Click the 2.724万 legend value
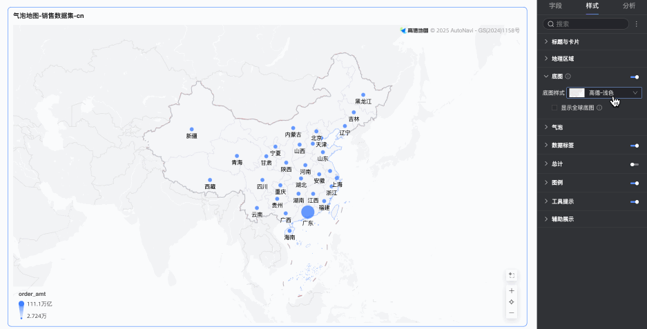 pos(37,316)
